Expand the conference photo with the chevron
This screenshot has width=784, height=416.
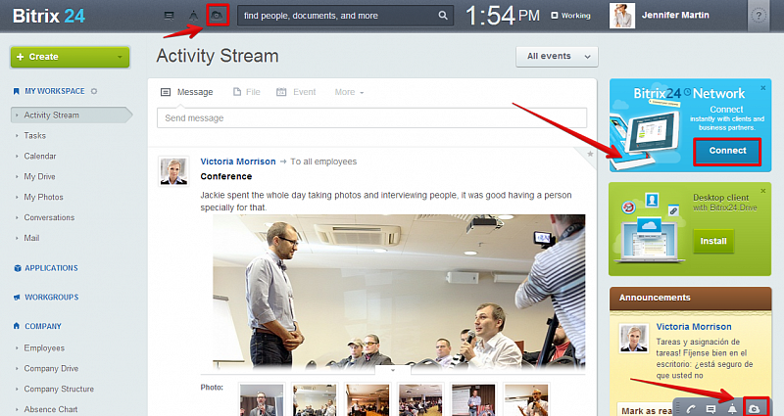point(393,370)
